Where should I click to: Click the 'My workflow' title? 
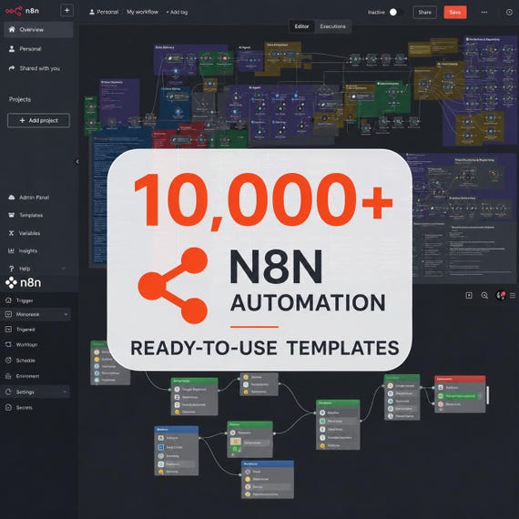(142, 12)
